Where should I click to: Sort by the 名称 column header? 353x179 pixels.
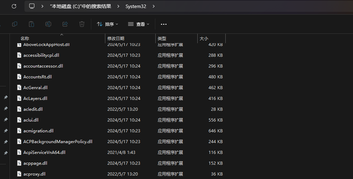[x=24, y=38]
